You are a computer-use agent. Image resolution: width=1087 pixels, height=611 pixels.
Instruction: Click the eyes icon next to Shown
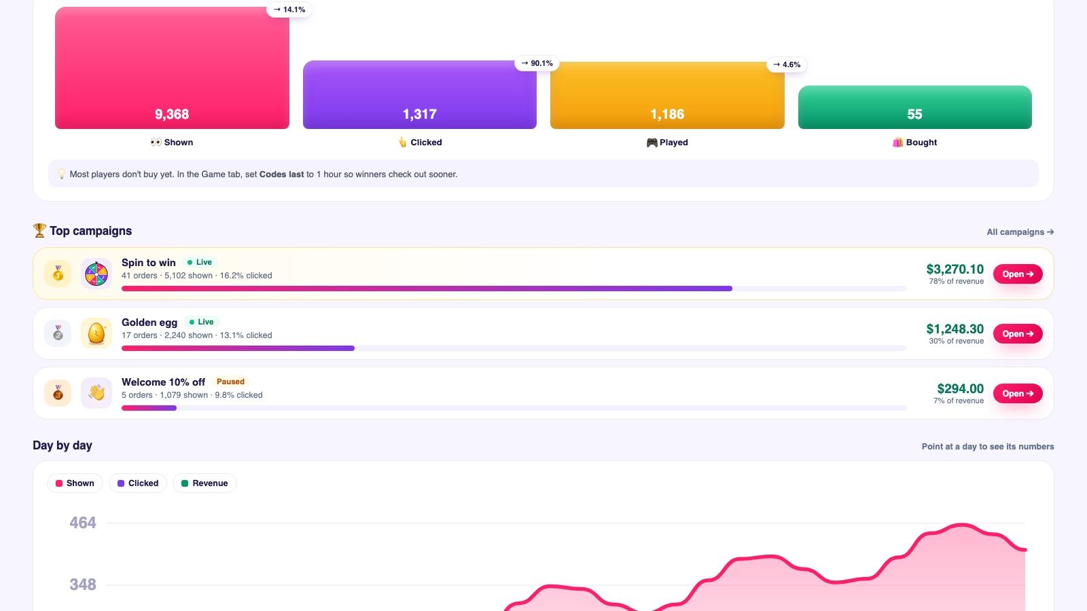coord(156,143)
